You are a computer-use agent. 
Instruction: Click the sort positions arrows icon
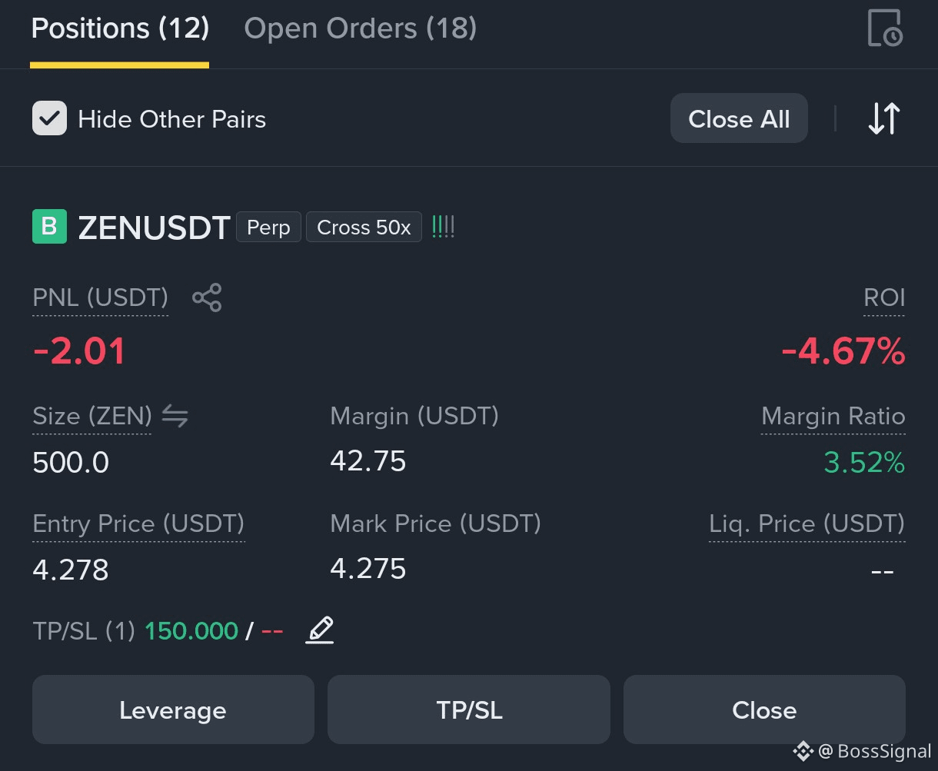[x=883, y=119]
